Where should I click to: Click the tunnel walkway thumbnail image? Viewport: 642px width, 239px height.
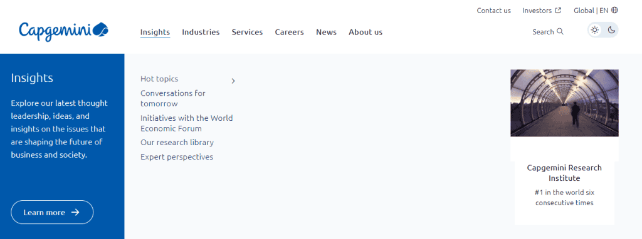(564, 103)
